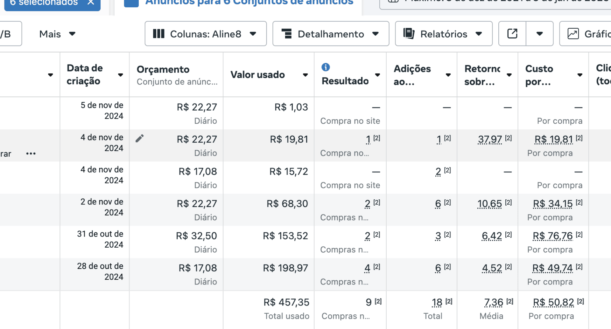
Task: Click the blue info icon above Resultado
Action: (x=326, y=67)
